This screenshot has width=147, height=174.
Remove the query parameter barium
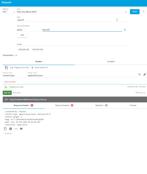(x=125, y=30)
